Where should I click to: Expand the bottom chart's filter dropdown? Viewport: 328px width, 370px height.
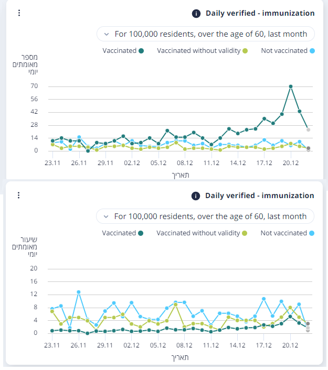click(x=205, y=216)
